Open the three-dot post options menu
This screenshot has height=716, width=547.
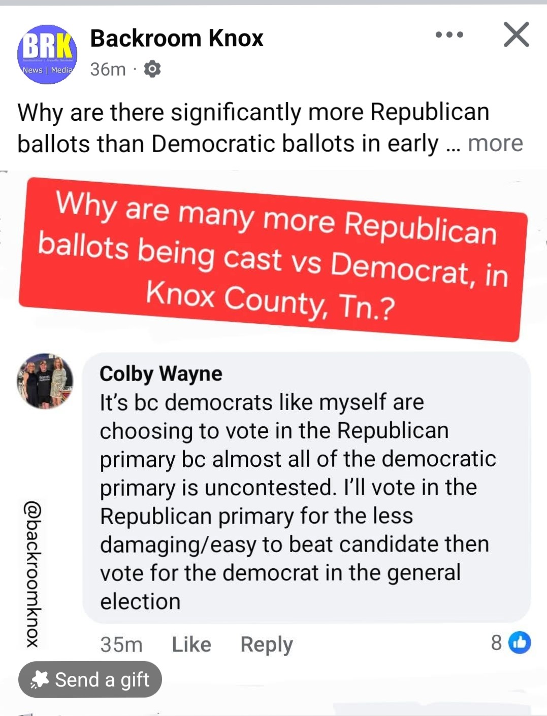click(x=449, y=35)
